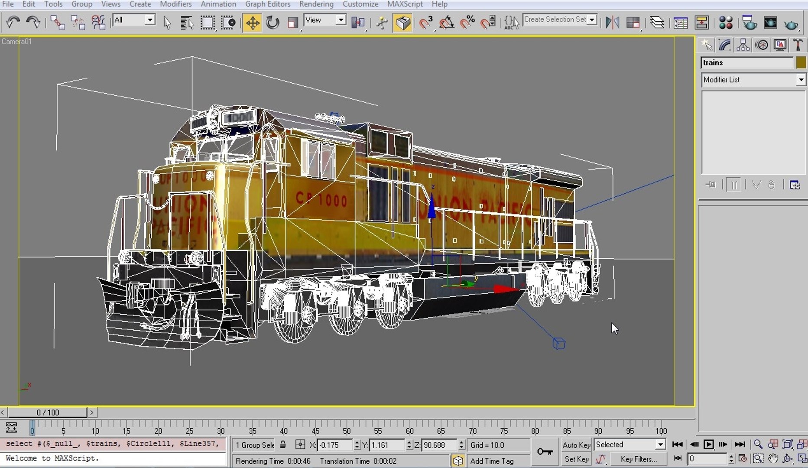Switch to the Motion command panel tab
The image size is (808, 468).
click(x=762, y=45)
